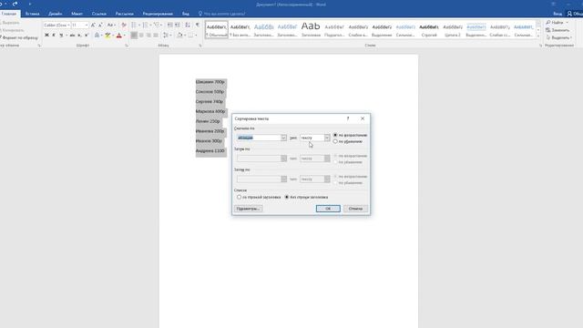Viewport: 583px width, 328px height.
Task: Decrease paragraph indent icon
Action: [170, 25]
